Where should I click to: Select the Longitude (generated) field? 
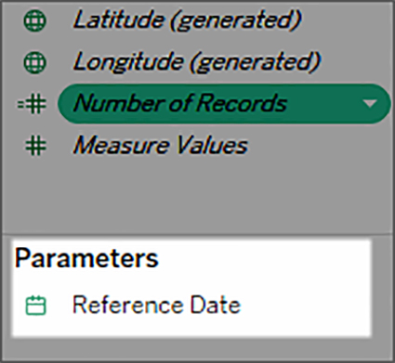pyautogui.click(x=197, y=63)
